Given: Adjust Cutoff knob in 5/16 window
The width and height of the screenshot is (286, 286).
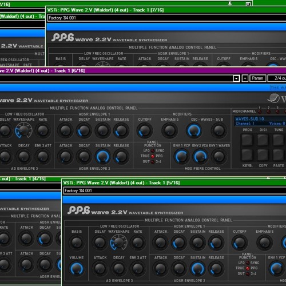Looking at the screenshot, I should (240, 243).
